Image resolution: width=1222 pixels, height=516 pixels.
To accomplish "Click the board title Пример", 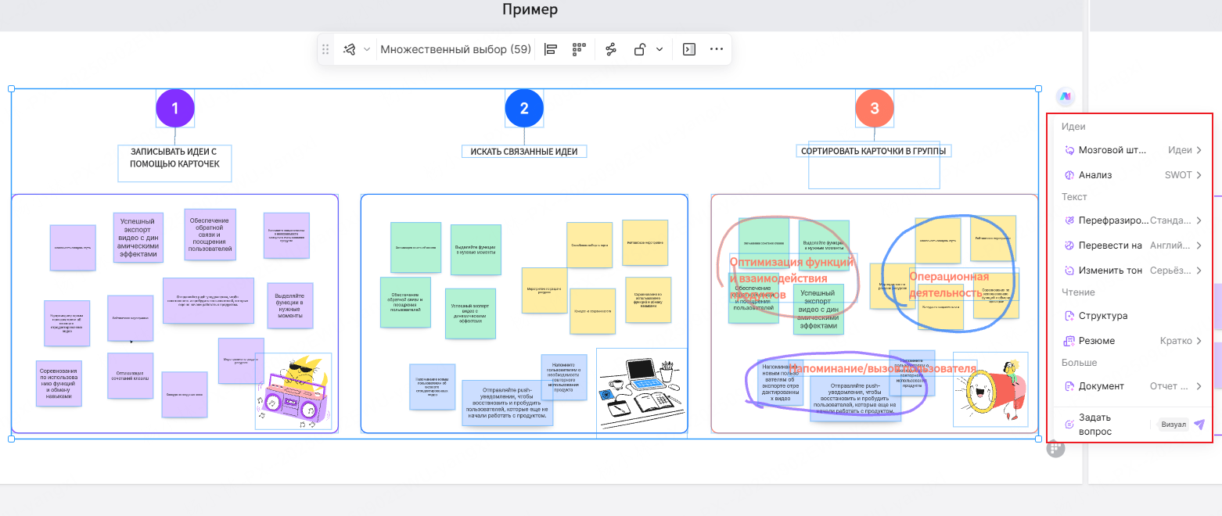I will click(x=530, y=9).
